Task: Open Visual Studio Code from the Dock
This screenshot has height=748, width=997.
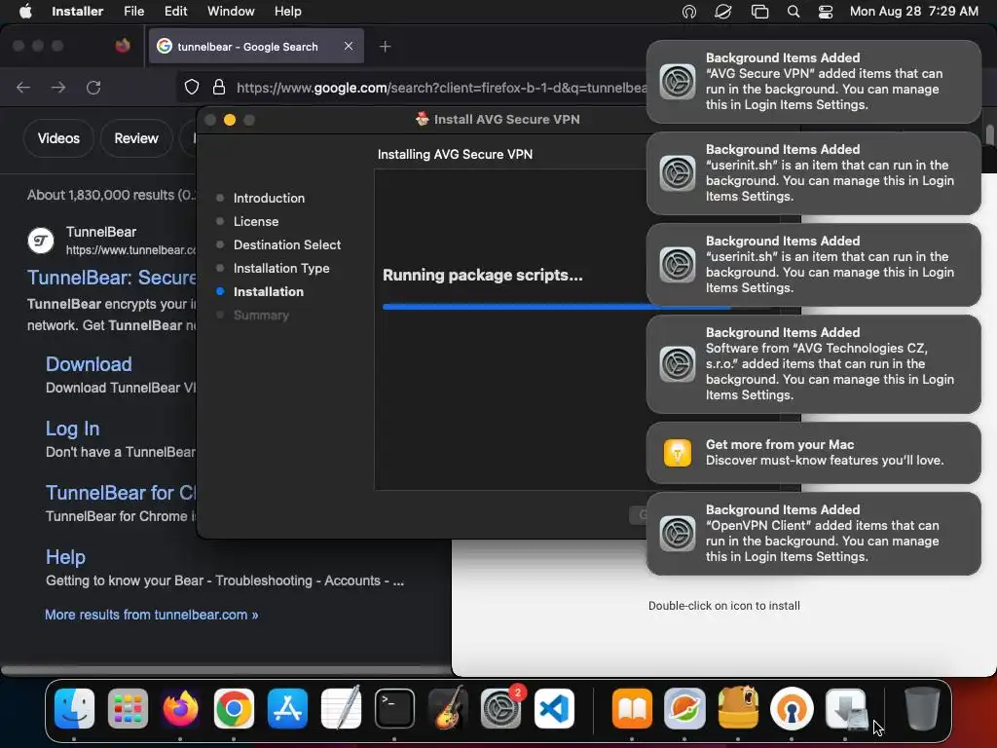Action: tap(554, 709)
